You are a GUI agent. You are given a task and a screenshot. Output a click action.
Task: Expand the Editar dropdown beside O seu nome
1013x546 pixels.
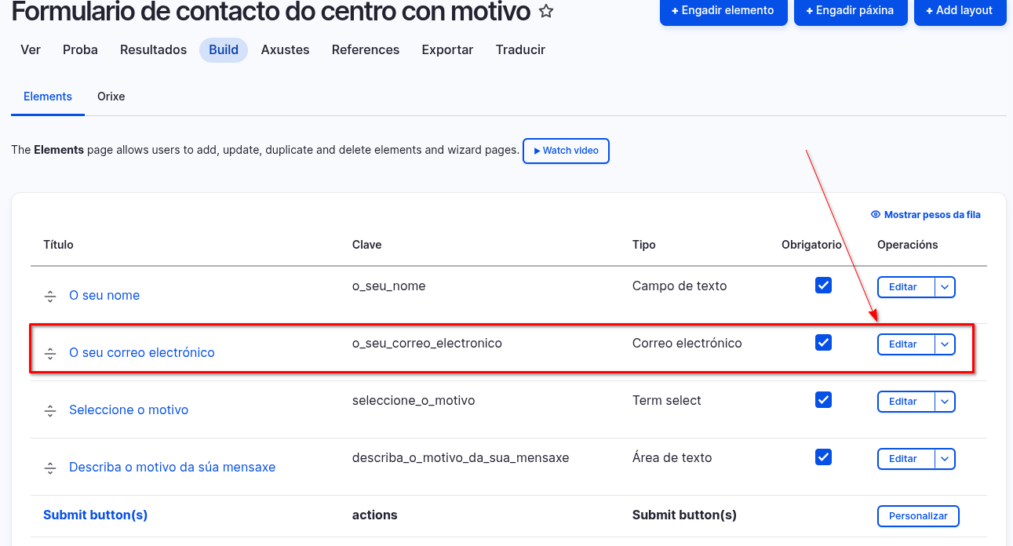pos(945,287)
